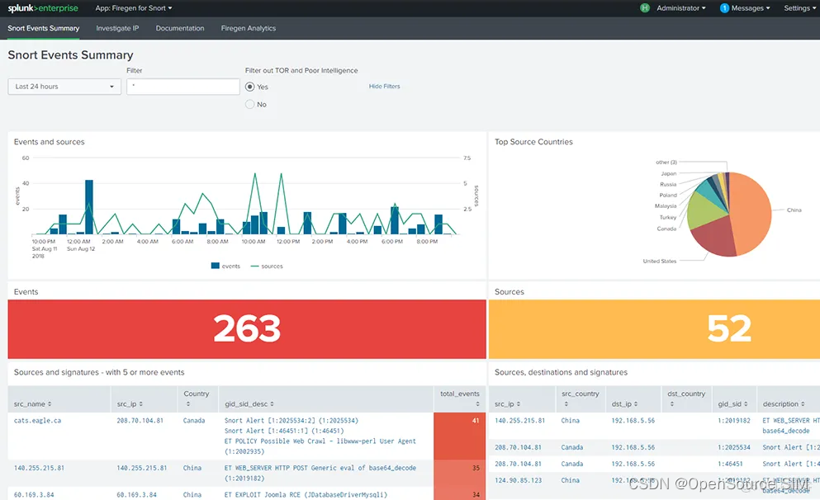Image resolution: width=820 pixels, height=500 pixels.
Task: Switch to Snort Events Summary tab
Action: click(x=44, y=28)
